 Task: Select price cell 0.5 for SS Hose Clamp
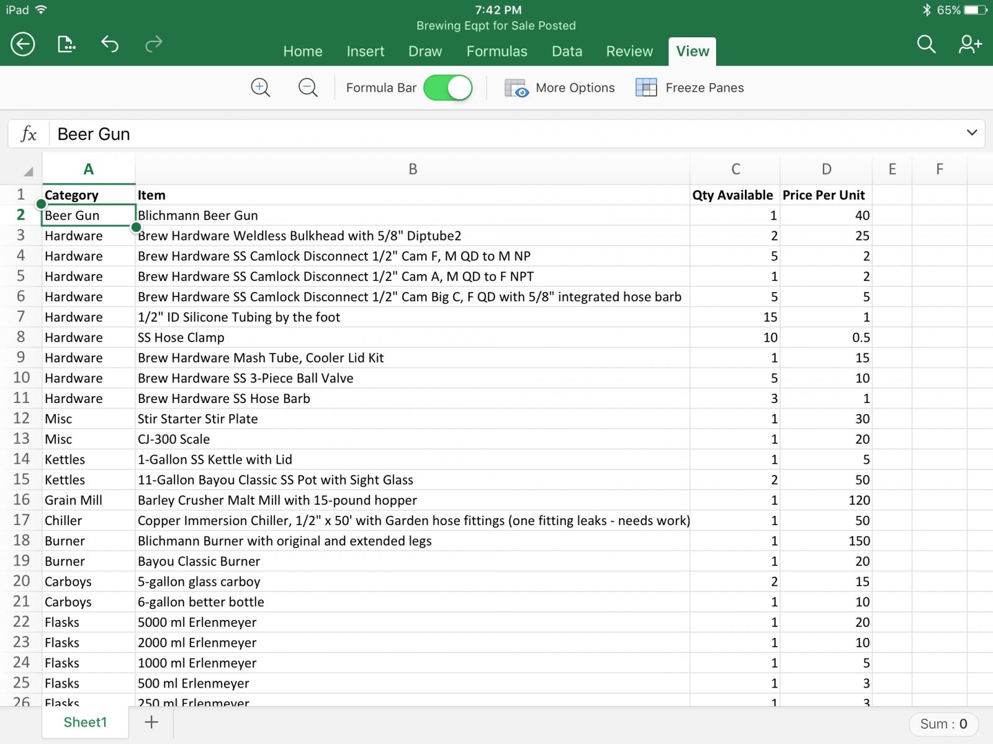[826, 337]
